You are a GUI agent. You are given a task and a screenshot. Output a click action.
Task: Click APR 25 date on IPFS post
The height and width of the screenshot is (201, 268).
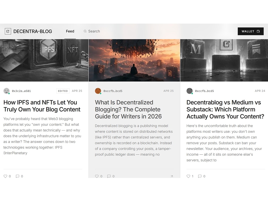tap(77, 91)
